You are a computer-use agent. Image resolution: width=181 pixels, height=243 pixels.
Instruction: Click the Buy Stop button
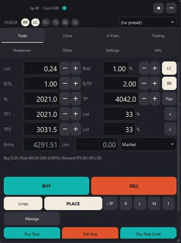pos(32,233)
